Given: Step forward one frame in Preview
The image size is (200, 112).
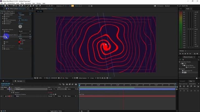Looking at the screenshot, I should [187, 54].
